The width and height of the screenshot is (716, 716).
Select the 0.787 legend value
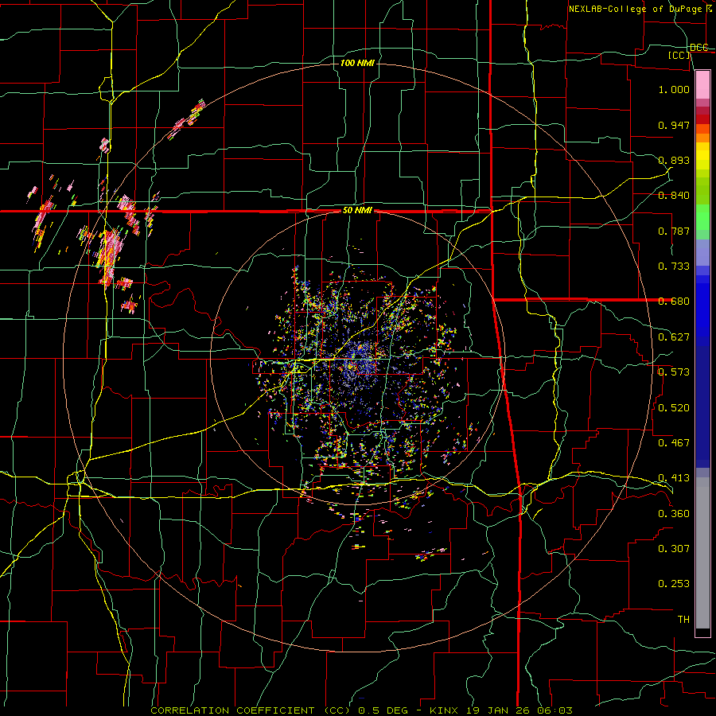[x=674, y=231]
